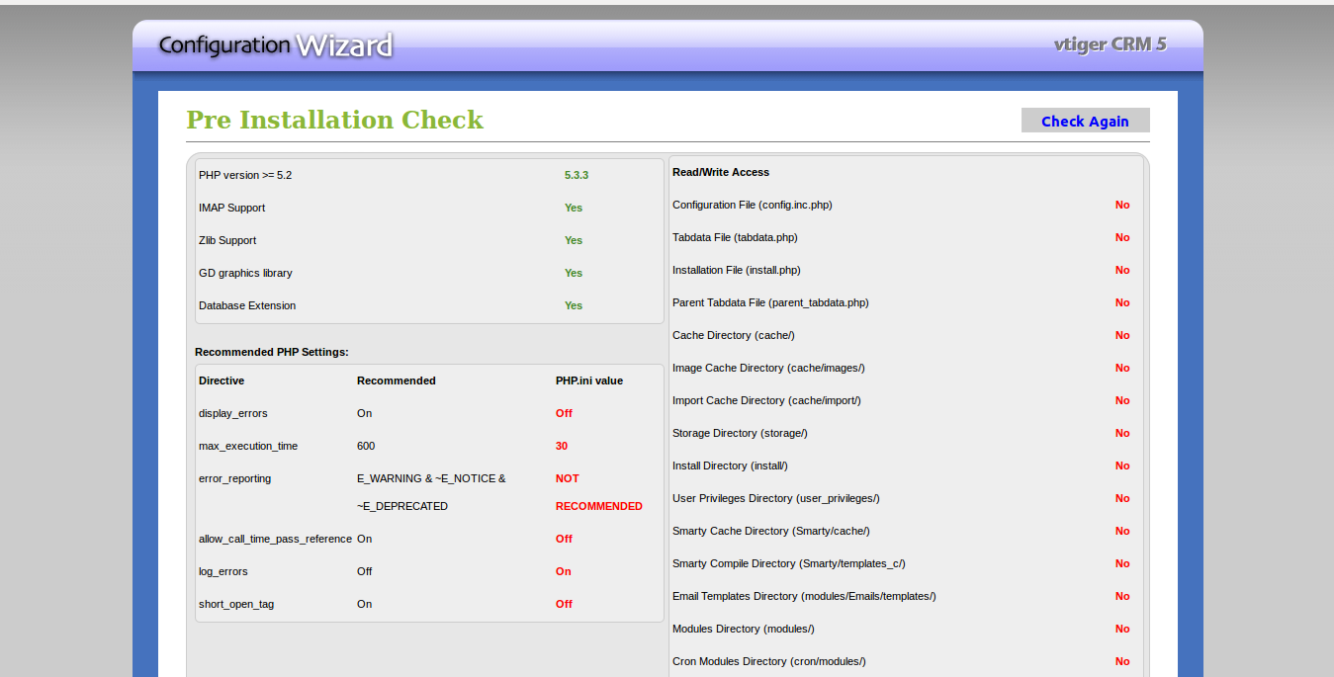Click the Parent Tabdata File (parent_tabdata.php) row
Image resolution: width=1334 pixels, height=677 pixels.
coord(906,302)
